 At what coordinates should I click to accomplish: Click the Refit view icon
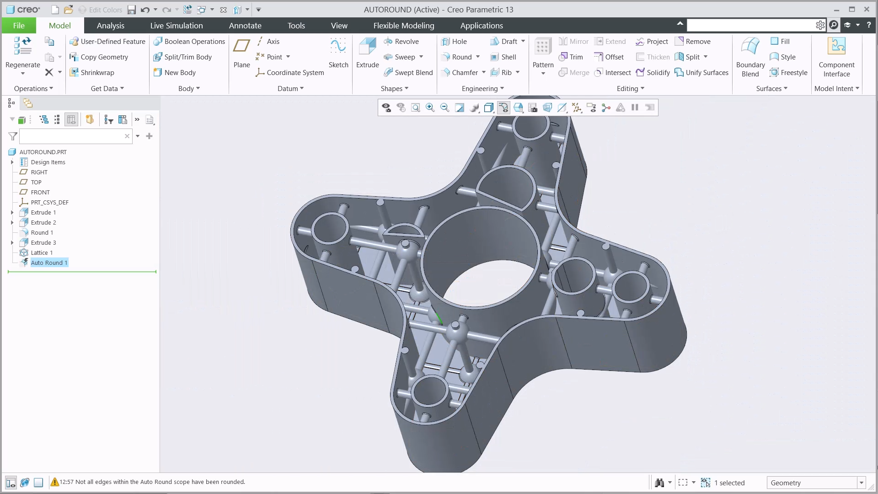coord(415,107)
